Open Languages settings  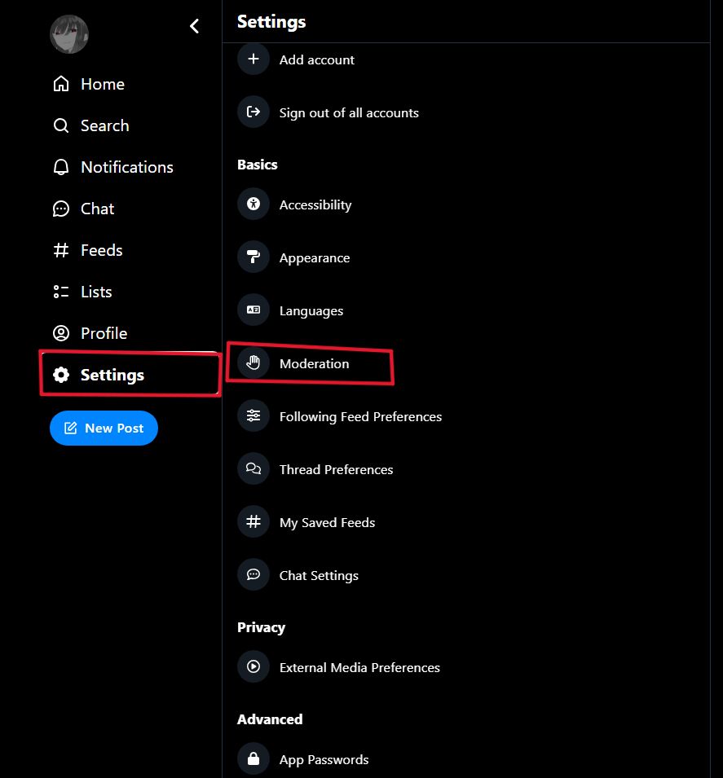point(311,310)
